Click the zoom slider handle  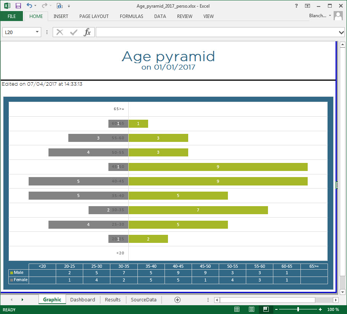pyautogui.click(x=298, y=309)
